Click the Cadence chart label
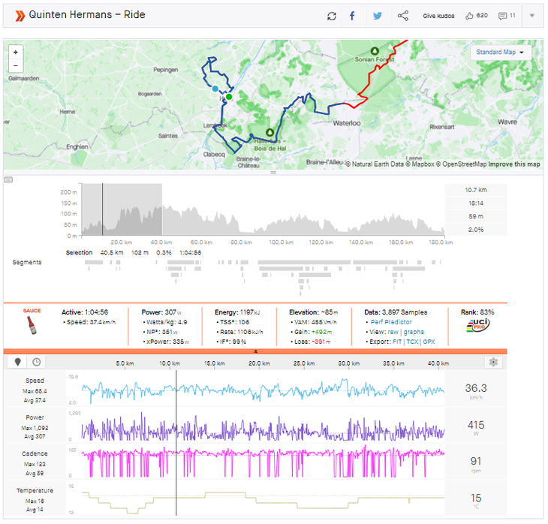548x524 pixels. point(35,453)
